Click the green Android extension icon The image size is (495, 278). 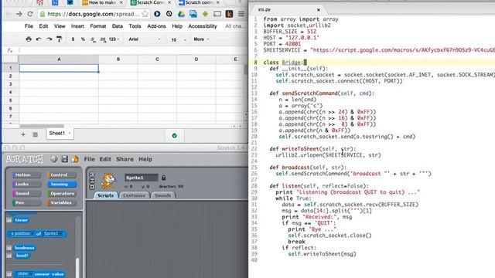pos(205,14)
